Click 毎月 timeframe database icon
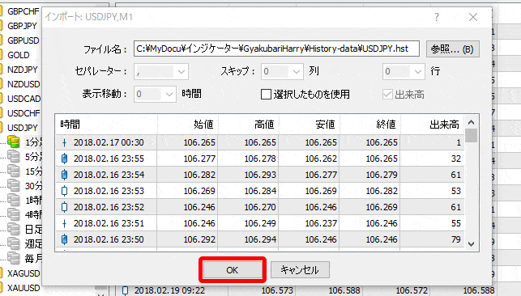This screenshot has height=296, width=521. click(x=14, y=258)
